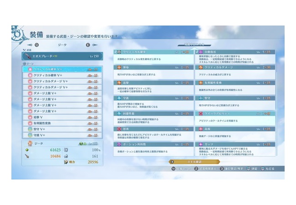This screenshot has height=205, width=296.
Task: Click the クリティカル確率 skill panel icon
Action: 119,52
